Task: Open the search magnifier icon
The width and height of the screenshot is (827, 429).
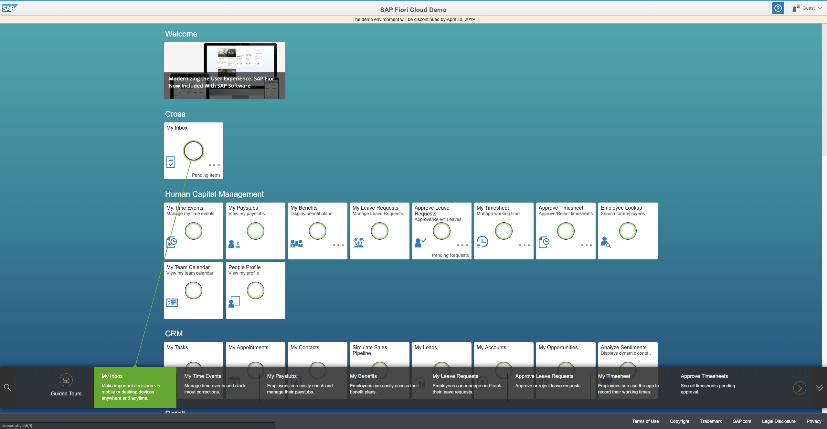Action: 7,387
